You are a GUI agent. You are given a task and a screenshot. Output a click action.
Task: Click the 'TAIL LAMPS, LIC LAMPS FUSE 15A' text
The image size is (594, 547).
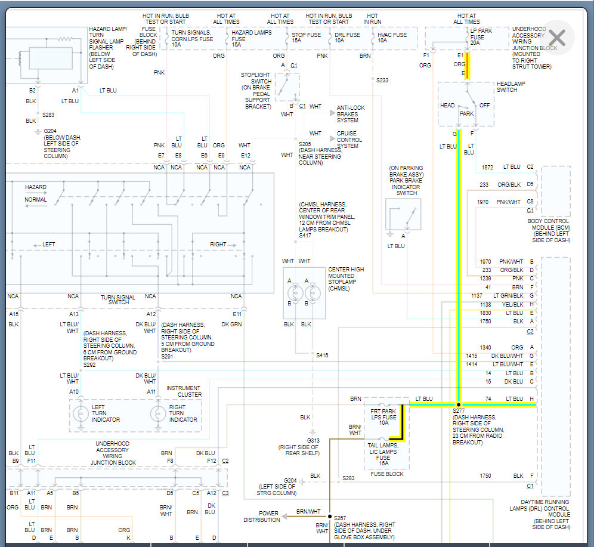383,454
